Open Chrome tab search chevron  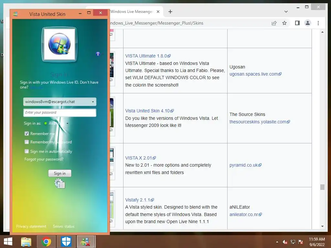(x=286, y=12)
